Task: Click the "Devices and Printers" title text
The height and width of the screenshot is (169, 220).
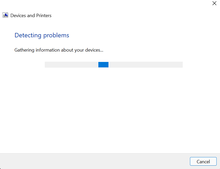Action: coord(31,16)
